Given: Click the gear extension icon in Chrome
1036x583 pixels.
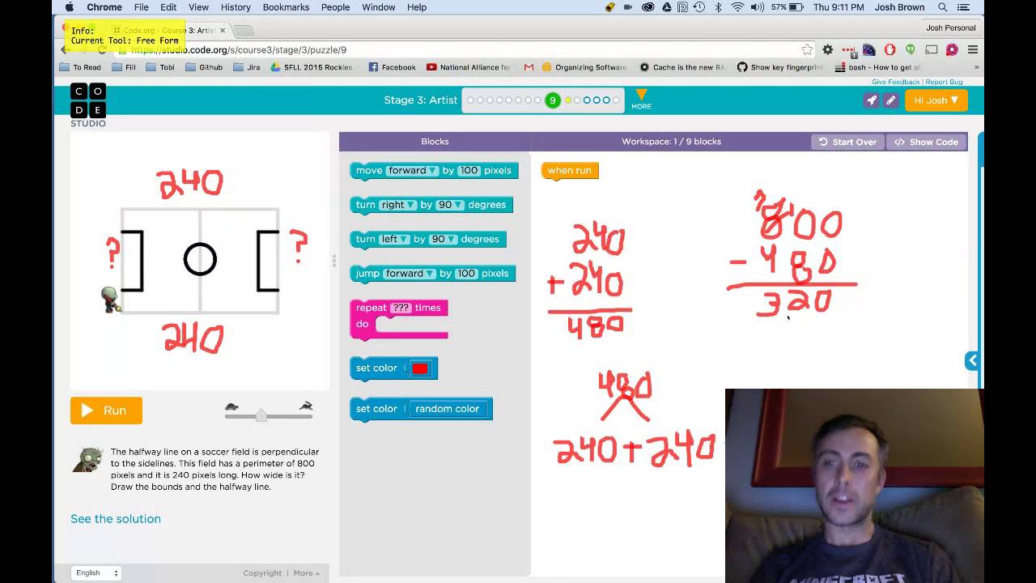Looking at the screenshot, I should coord(828,49).
